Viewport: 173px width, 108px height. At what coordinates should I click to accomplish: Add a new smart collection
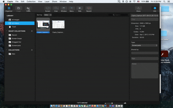(x=32, y=31)
